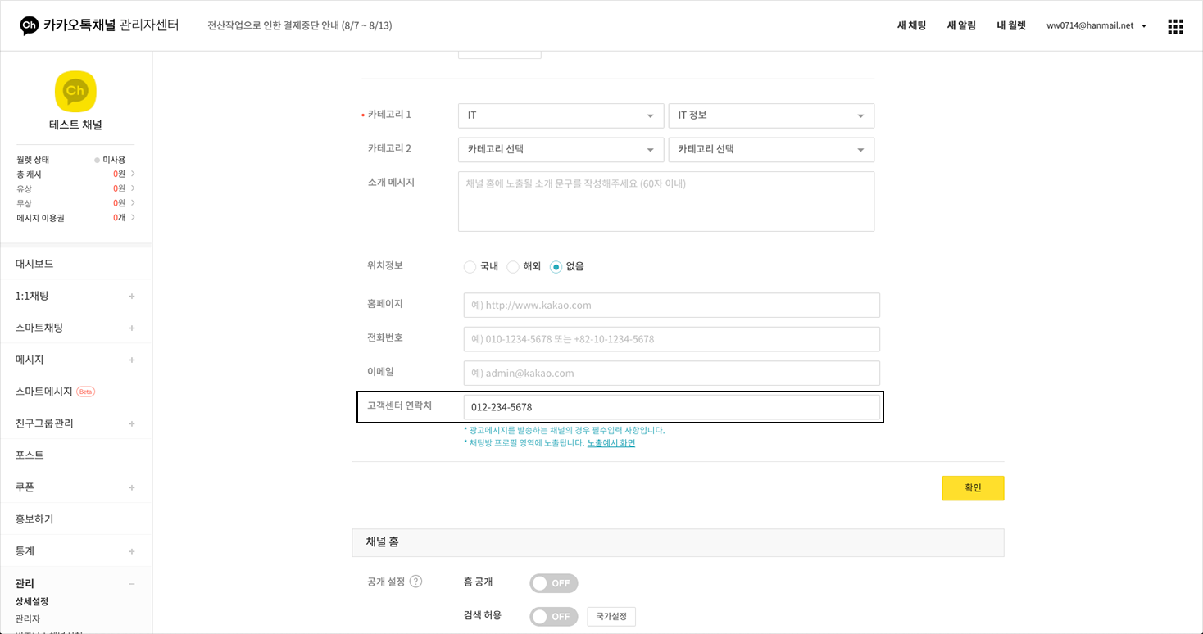Open the IT category 1 dropdown

click(561, 115)
